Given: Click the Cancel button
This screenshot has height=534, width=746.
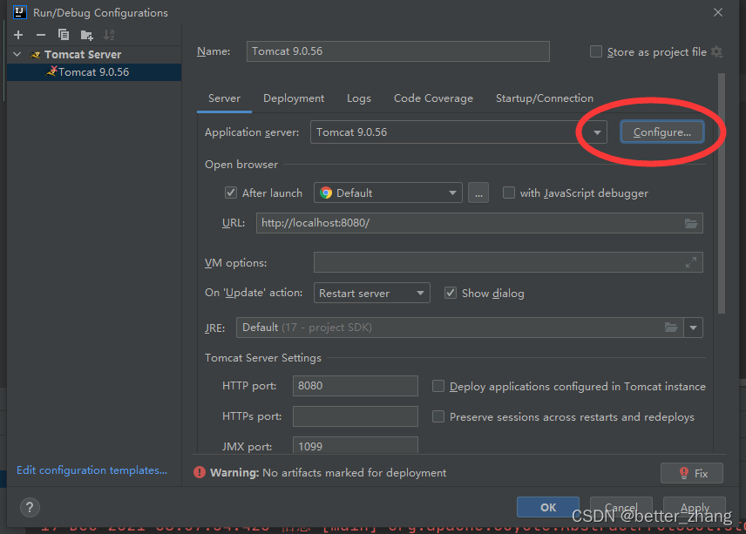Looking at the screenshot, I should pos(621,507).
